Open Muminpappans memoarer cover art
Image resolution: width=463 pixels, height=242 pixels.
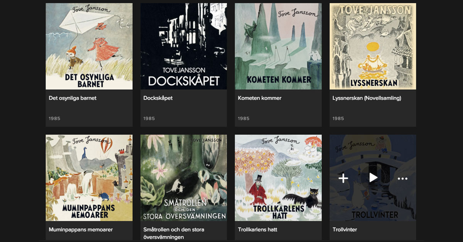coord(89,178)
